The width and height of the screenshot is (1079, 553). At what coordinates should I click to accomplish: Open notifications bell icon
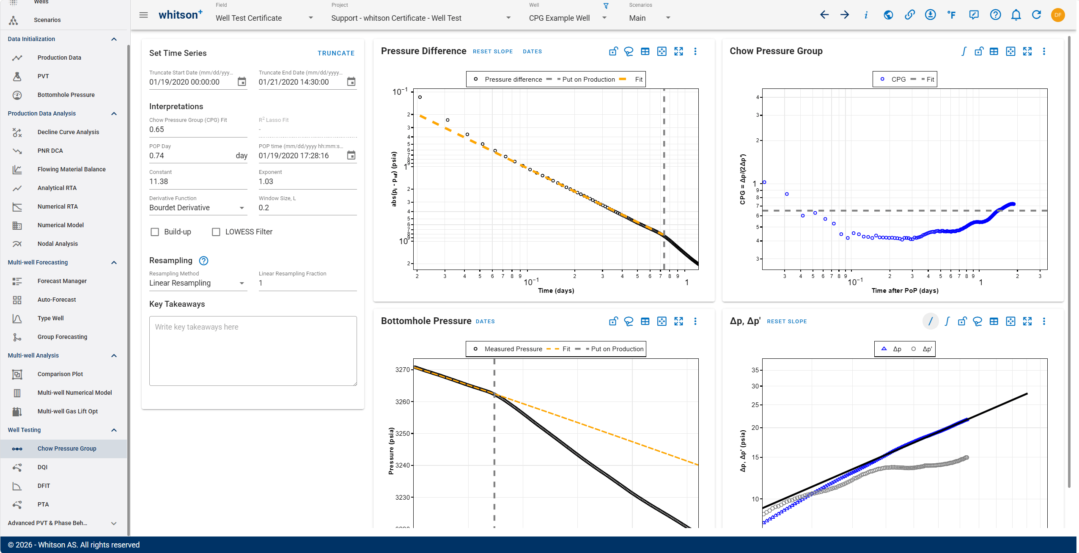coord(1016,15)
